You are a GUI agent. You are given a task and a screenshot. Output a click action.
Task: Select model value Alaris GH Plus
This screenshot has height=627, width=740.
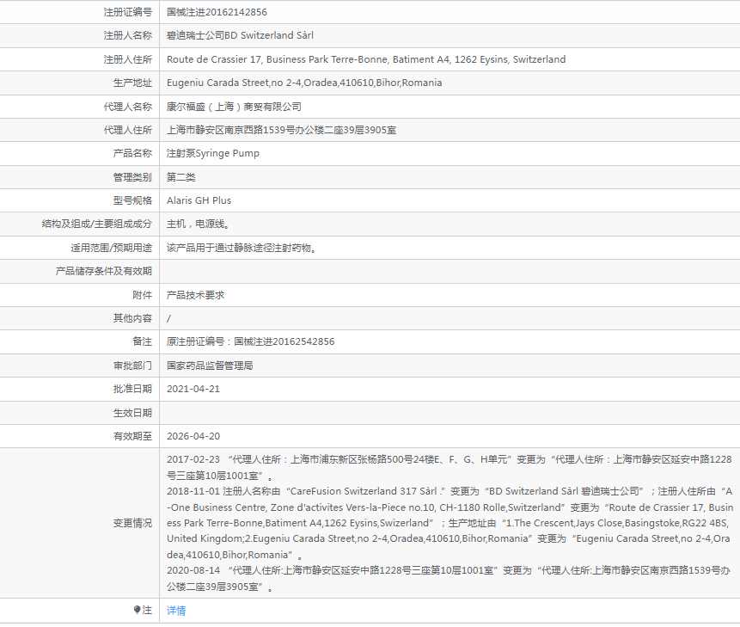tap(199, 200)
